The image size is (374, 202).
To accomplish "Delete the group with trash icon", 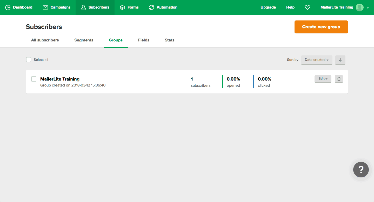I will tap(339, 79).
